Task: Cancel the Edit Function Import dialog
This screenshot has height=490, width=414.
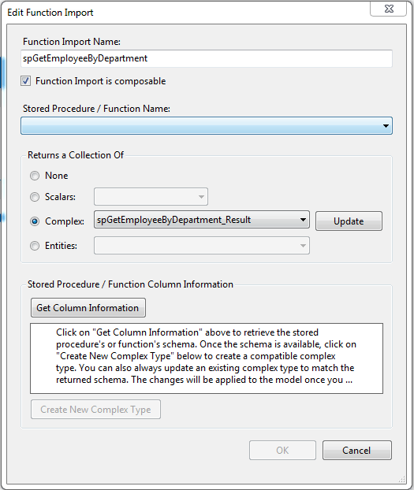Action: coord(356,451)
